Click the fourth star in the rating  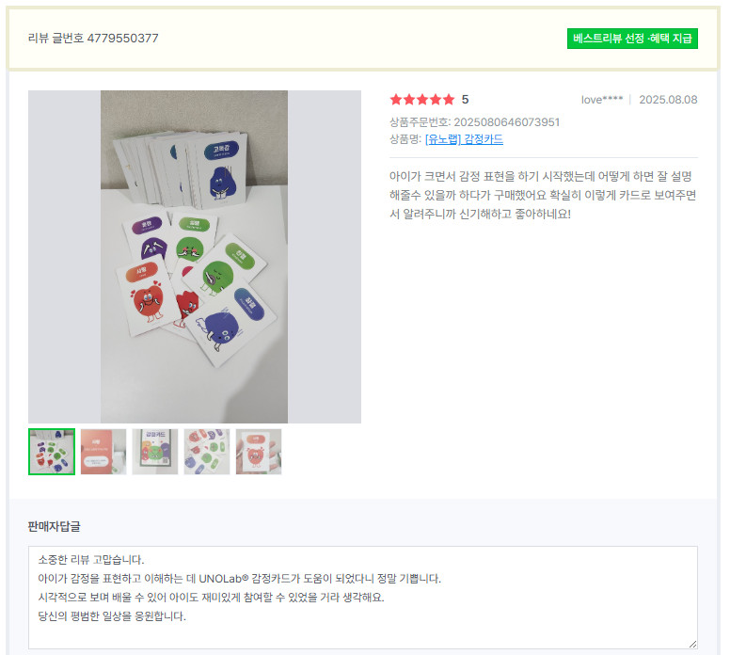coord(436,100)
